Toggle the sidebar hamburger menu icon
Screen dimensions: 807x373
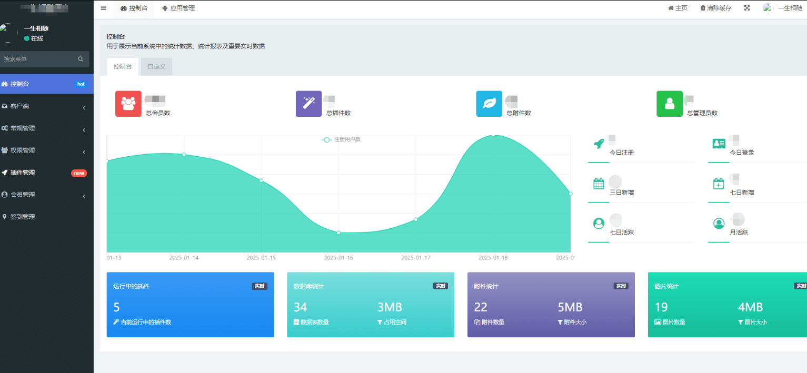103,8
